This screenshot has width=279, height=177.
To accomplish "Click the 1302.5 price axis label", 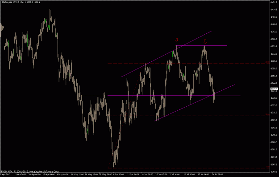I will coord(274,128).
